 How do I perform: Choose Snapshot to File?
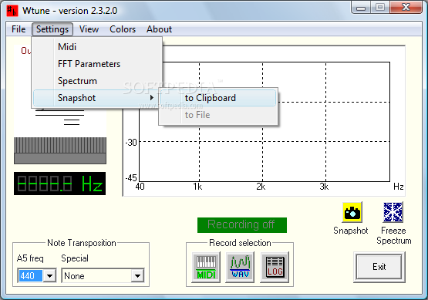[x=218, y=115]
